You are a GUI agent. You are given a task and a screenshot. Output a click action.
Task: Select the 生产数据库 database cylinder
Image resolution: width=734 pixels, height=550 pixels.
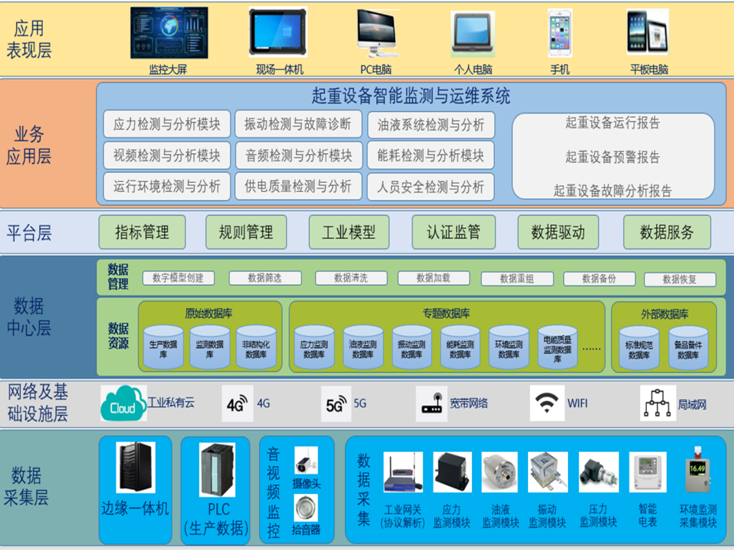[163, 349]
